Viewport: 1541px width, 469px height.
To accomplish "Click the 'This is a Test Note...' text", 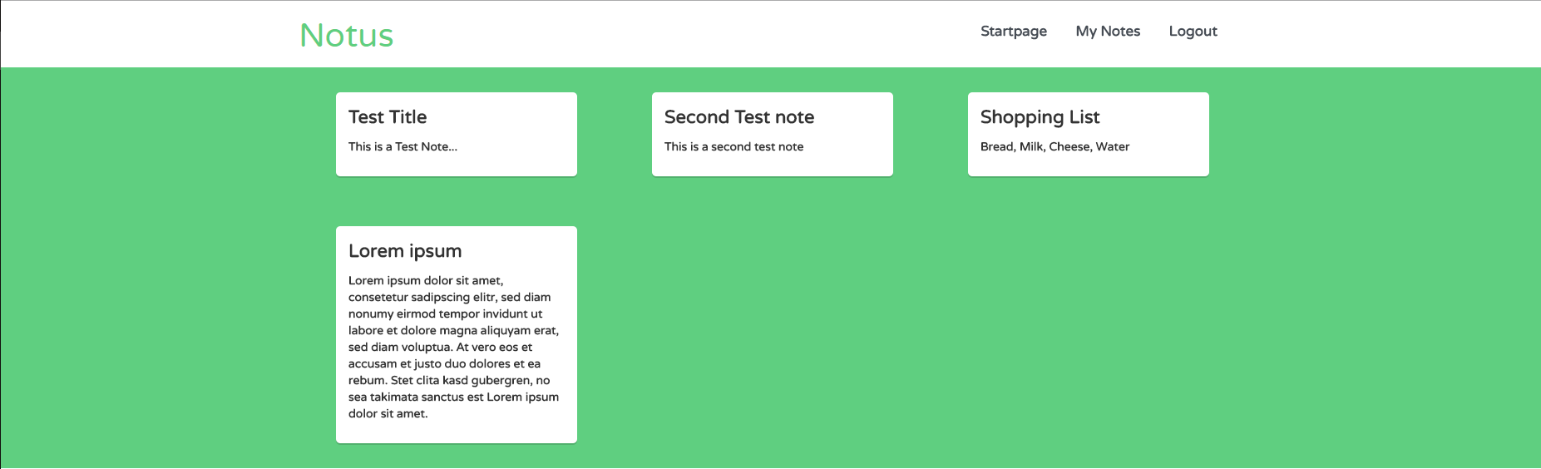I will 403,146.
